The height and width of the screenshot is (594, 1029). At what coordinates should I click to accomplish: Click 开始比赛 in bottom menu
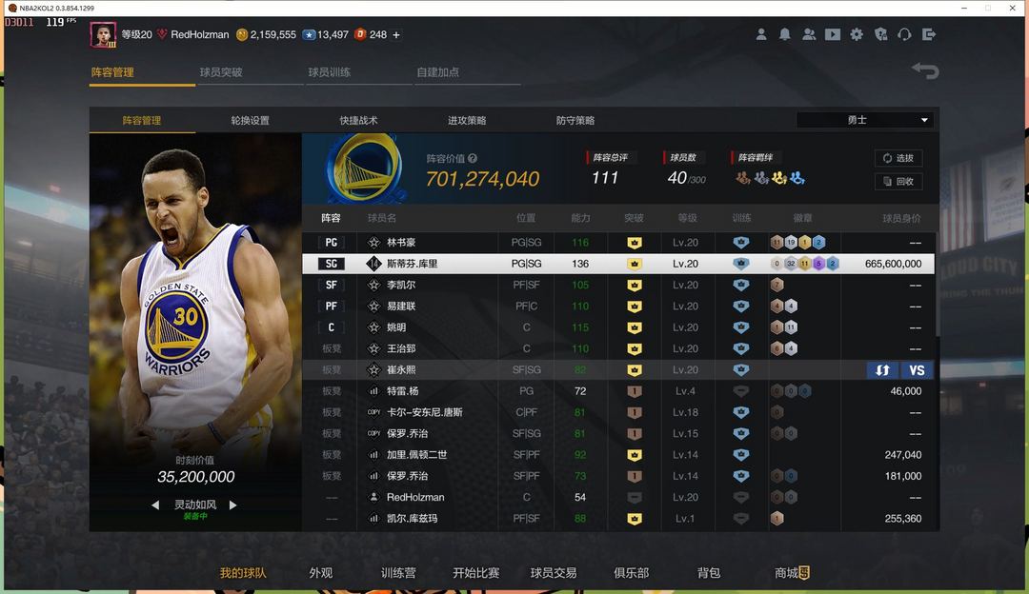[x=475, y=573]
